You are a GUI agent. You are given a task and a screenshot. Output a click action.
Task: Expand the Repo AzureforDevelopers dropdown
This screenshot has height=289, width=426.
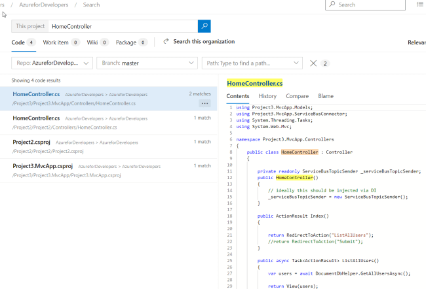(x=52, y=63)
